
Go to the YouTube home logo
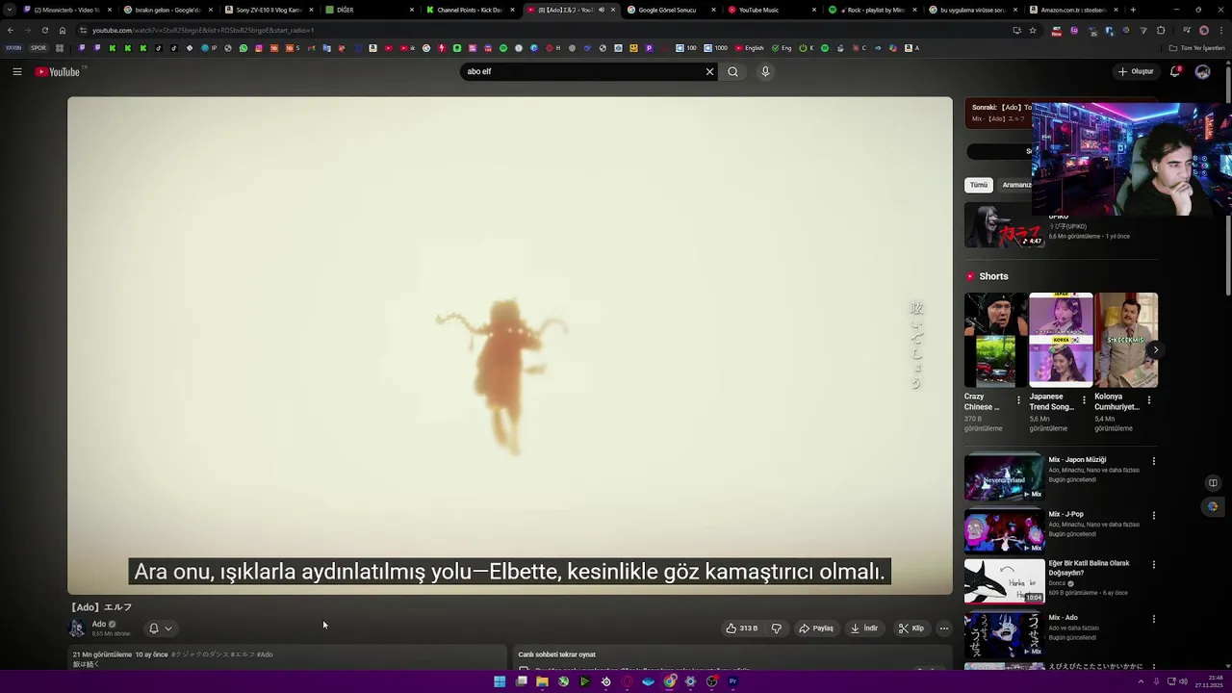pyautogui.click(x=60, y=71)
